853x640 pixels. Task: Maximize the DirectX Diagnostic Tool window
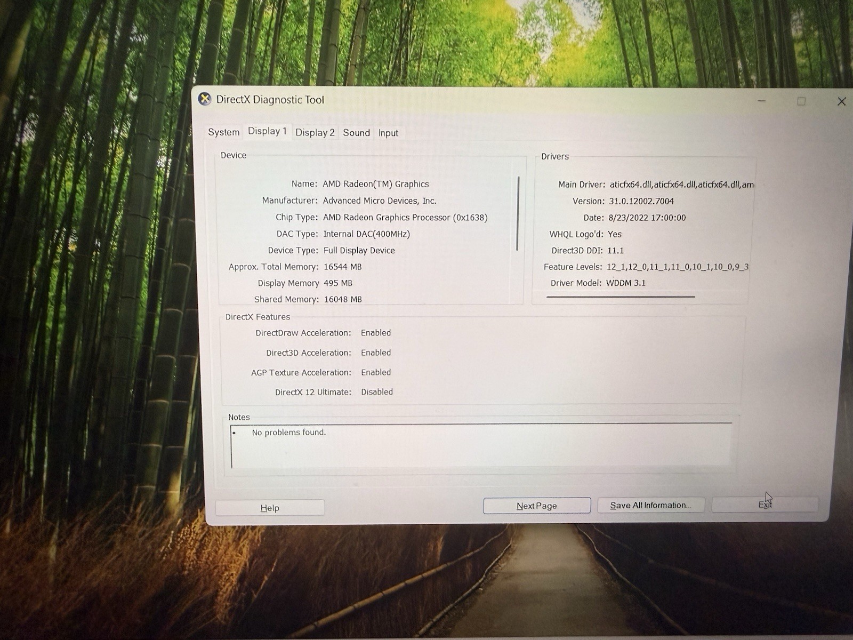pyautogui.click(x=801, y=101)
